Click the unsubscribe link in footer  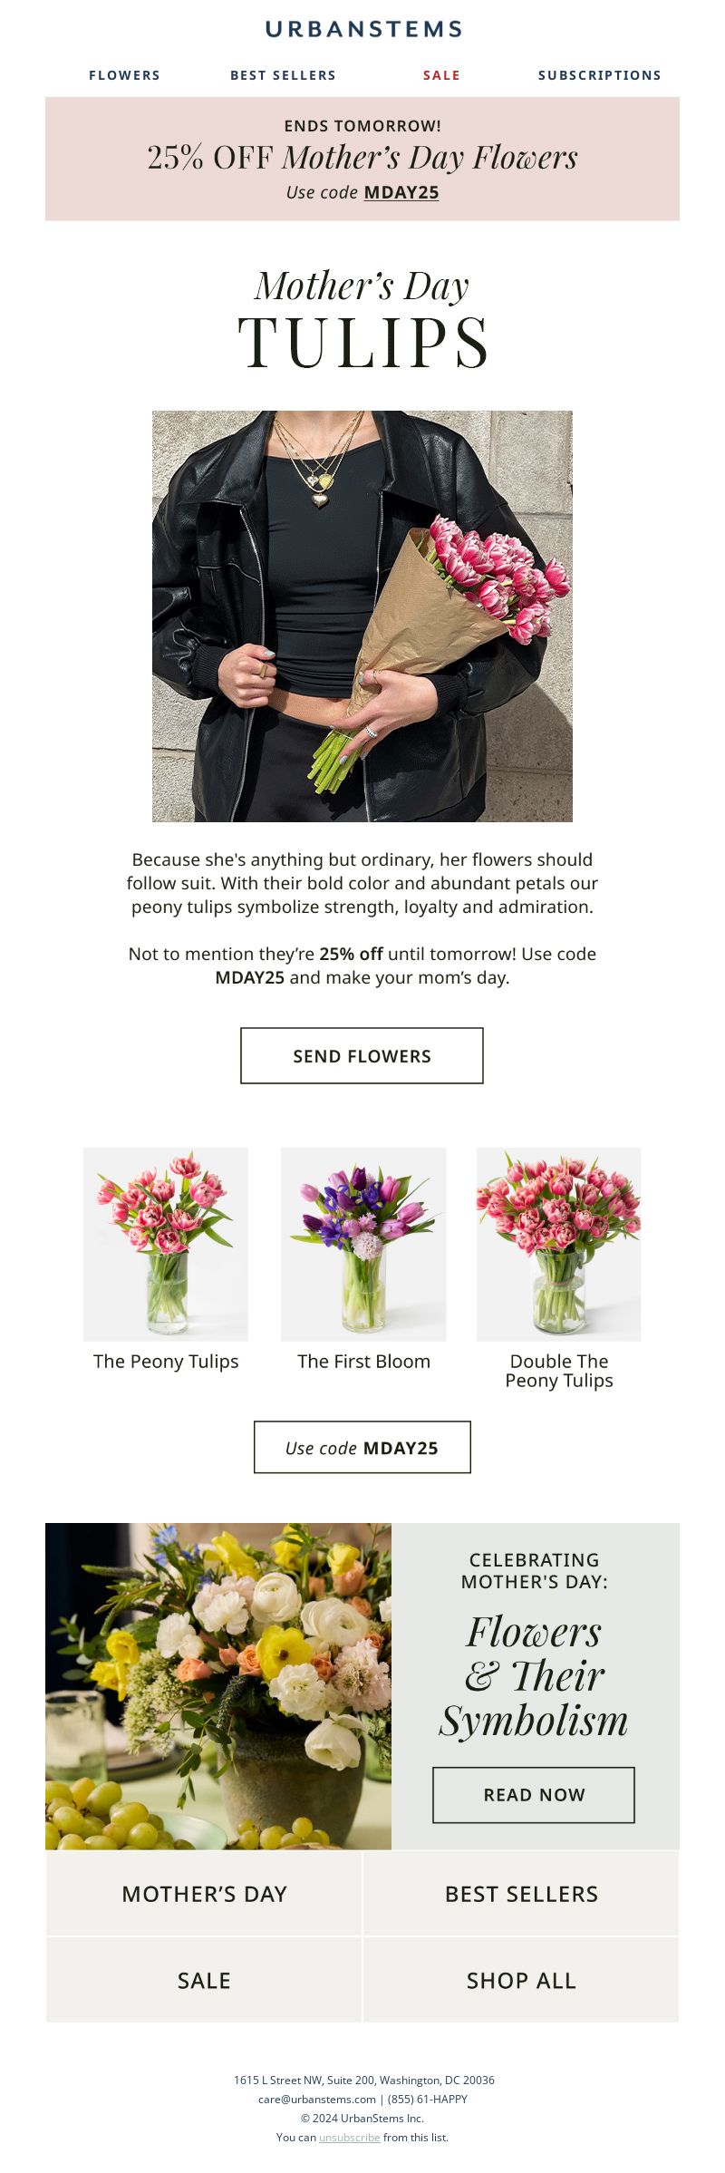point(350,2137)
